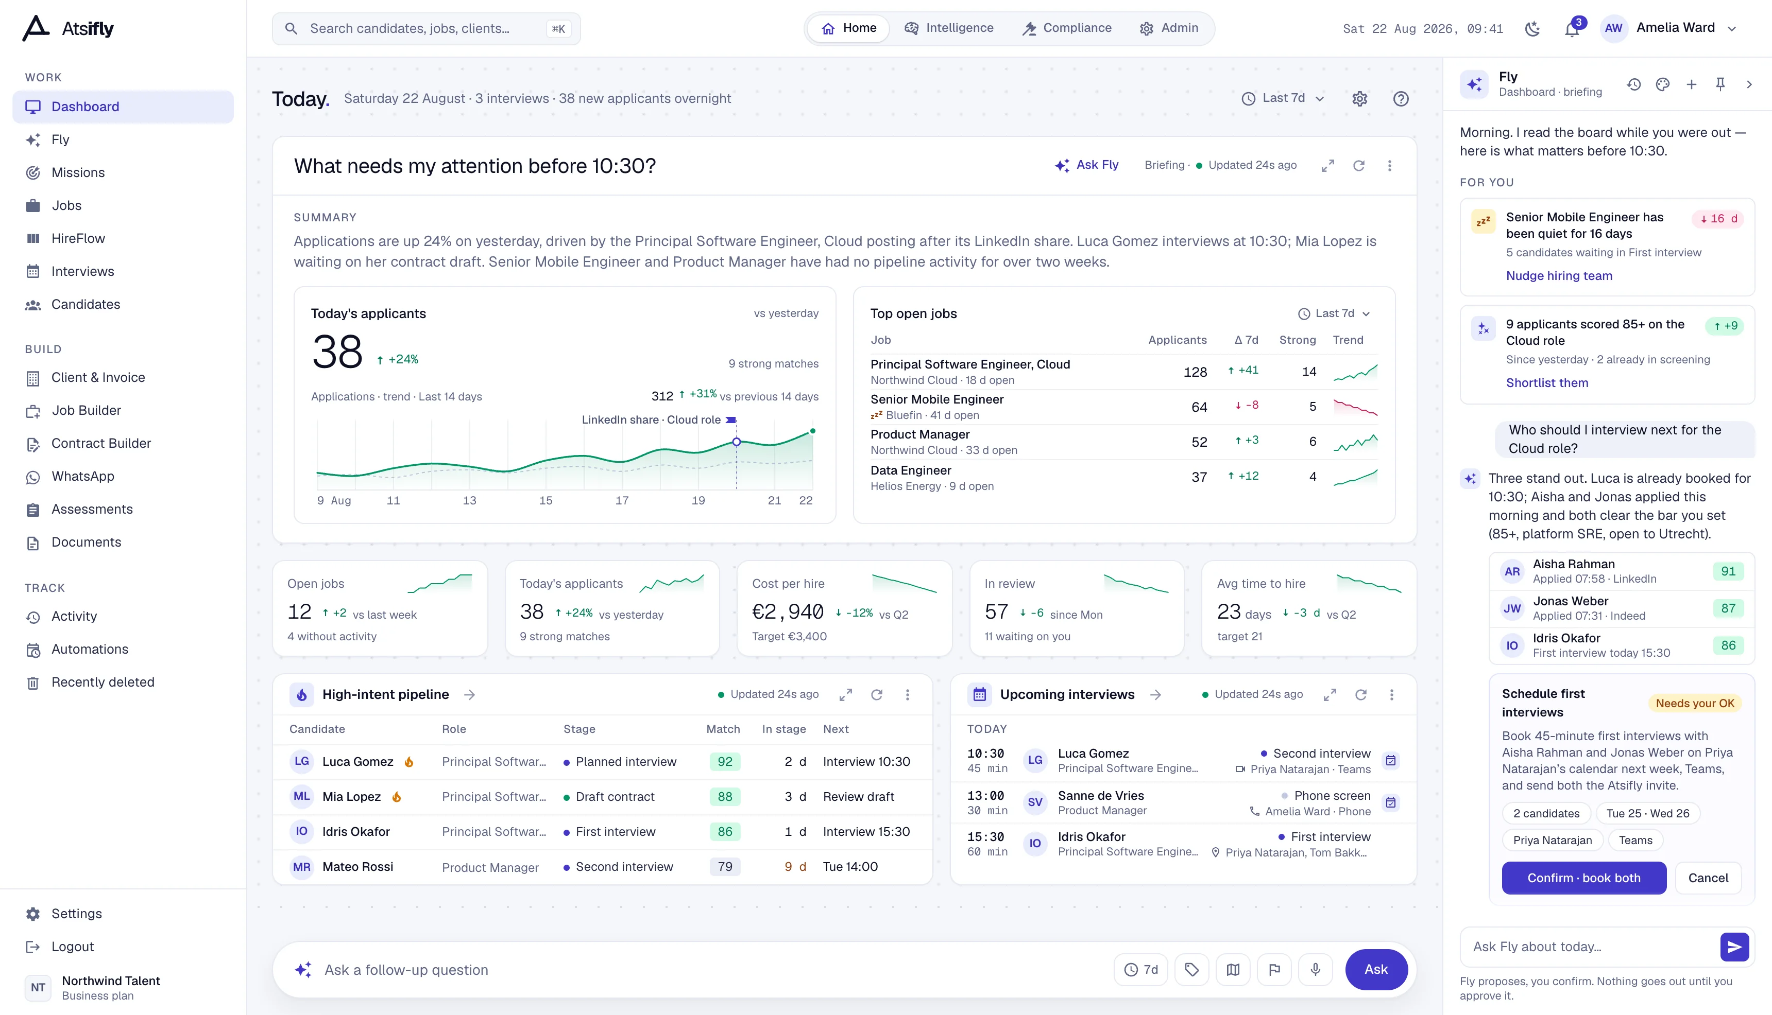Click the flag icon in follow-up bar
Image resolution: width=1772 pixels, height=1015 pixels.
[x=1274, y=970]
